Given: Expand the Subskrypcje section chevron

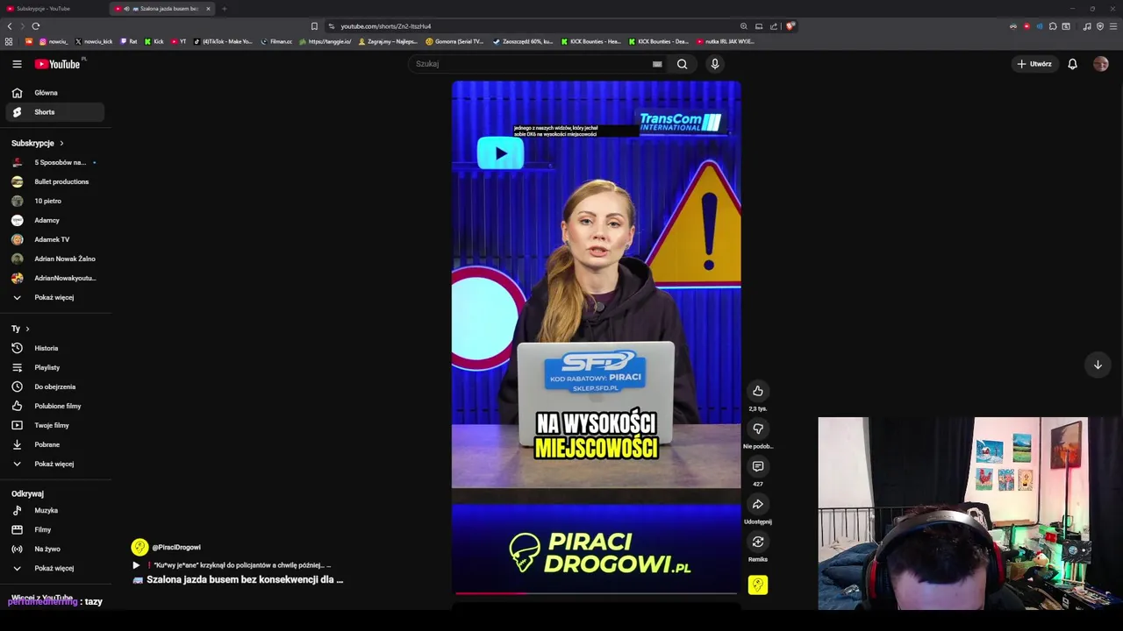Looking at the screenshot, I should [61, 143].
